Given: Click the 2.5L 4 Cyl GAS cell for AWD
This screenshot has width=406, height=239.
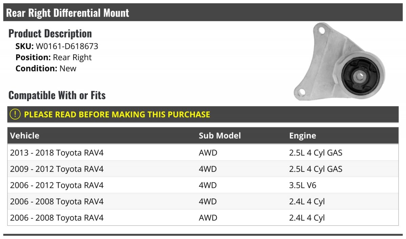Looking at the screenshot, I should [316, 153].
